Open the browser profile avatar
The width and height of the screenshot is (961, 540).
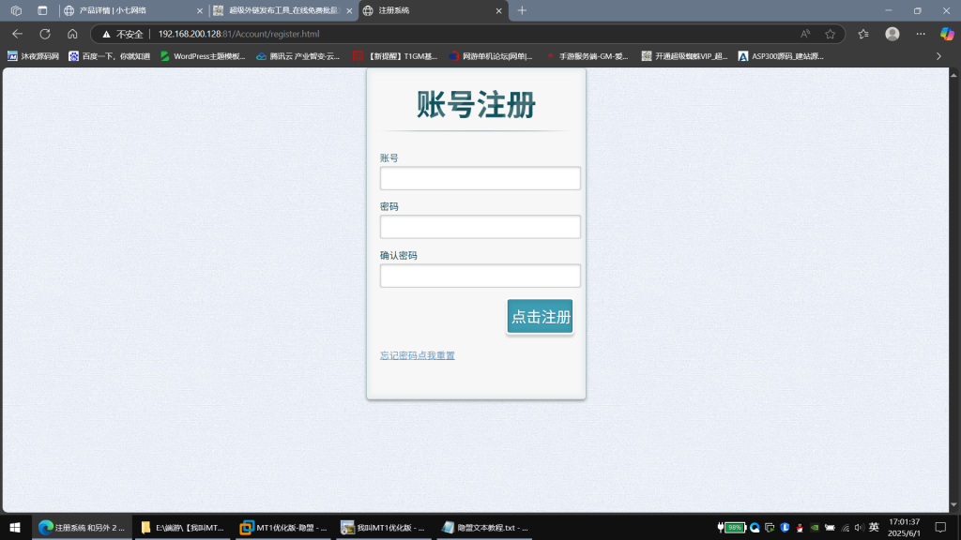[x=892, y=32]
